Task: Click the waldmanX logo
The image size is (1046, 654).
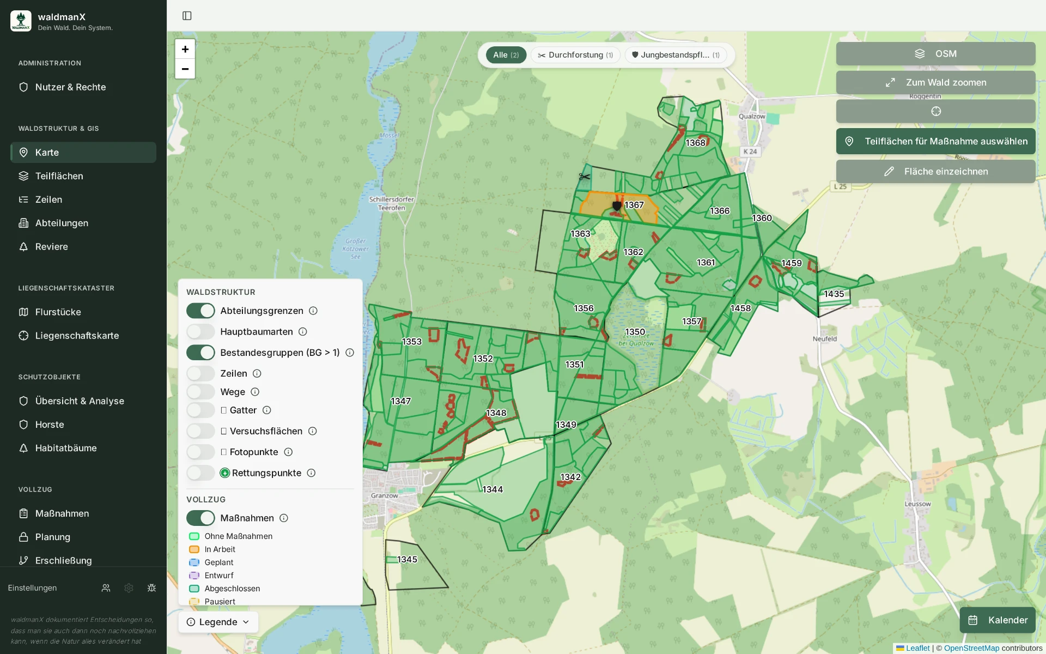Action: point(21,21)
